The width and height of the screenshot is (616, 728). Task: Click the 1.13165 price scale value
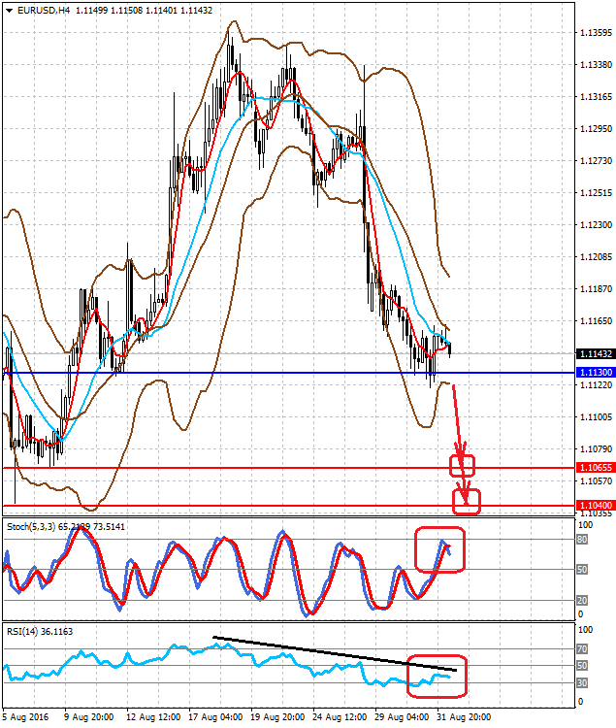point(596,96)
